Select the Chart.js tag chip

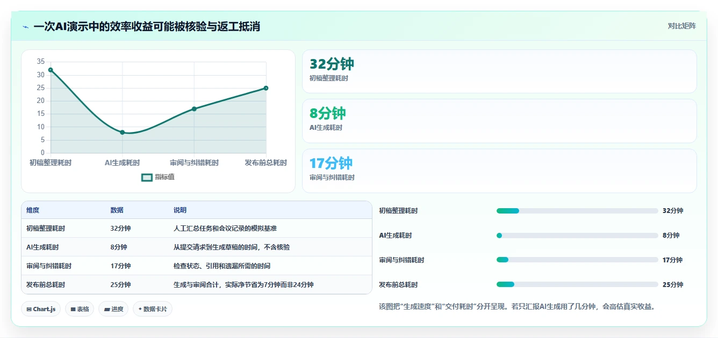coord(41,309)
